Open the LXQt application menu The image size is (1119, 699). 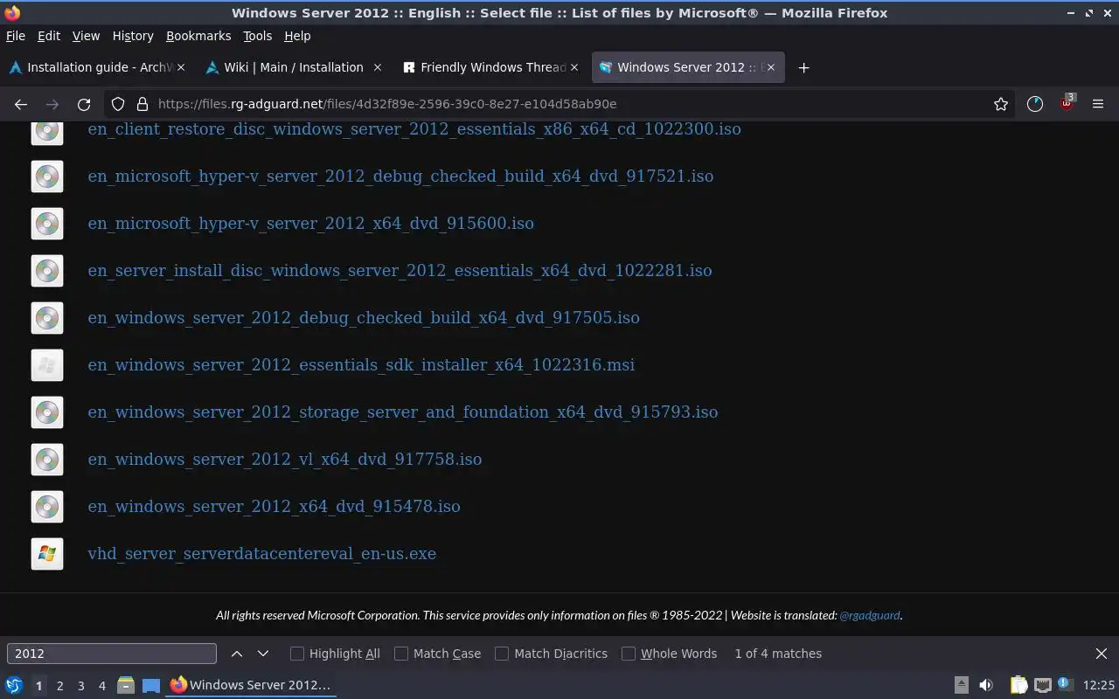(x=14, y=685)
